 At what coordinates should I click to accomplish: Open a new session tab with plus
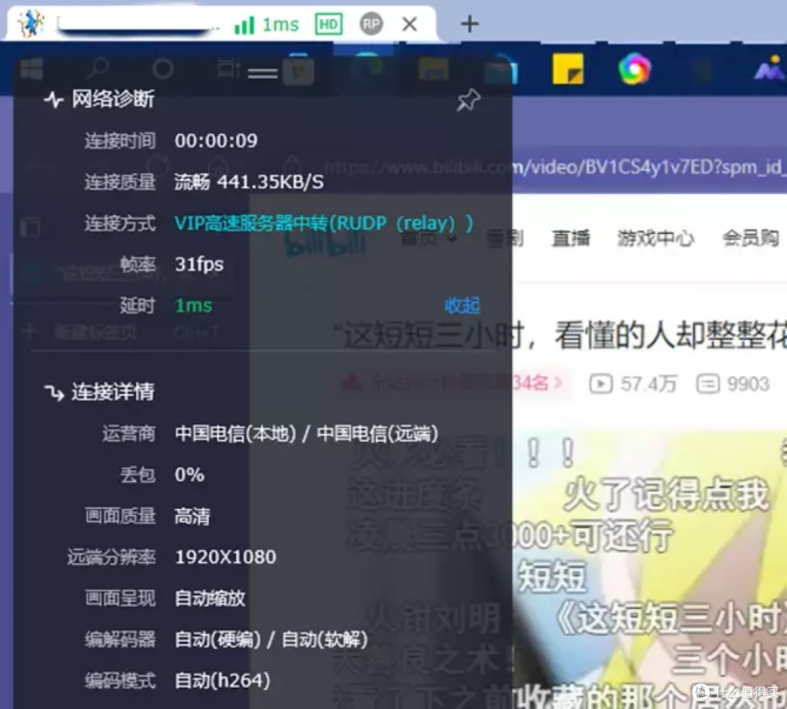[x=469, y=23]
